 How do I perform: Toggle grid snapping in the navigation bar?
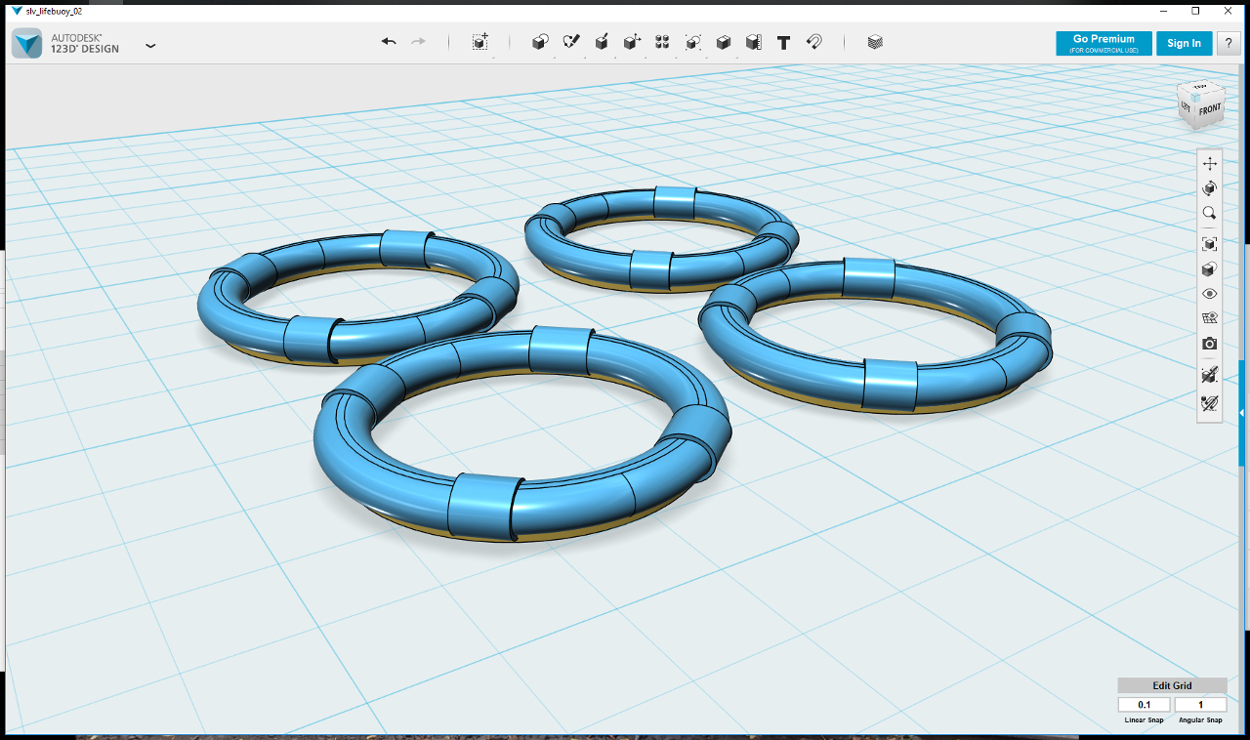click(x=1210, y=374)
